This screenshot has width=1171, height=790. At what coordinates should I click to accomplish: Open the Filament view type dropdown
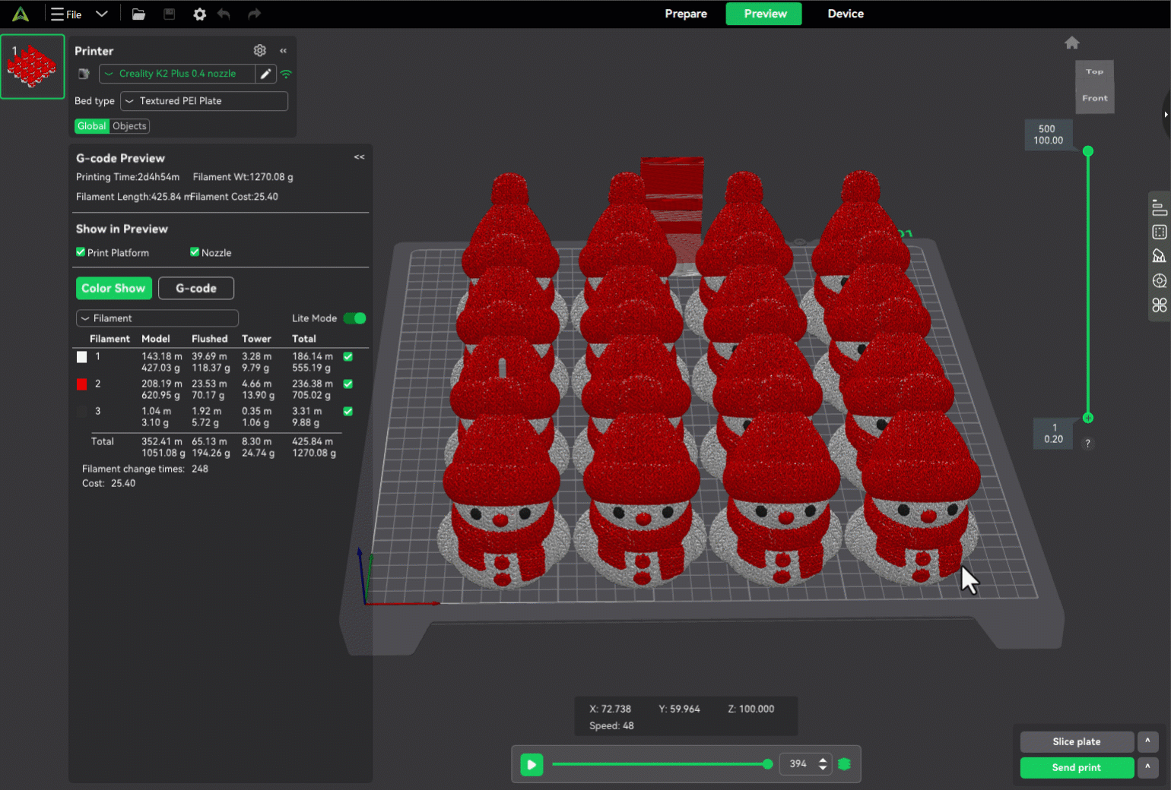point(157,318)
